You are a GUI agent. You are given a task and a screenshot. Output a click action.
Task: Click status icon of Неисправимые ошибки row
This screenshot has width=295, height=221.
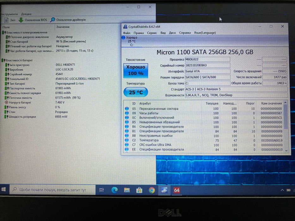click(127, 136)
